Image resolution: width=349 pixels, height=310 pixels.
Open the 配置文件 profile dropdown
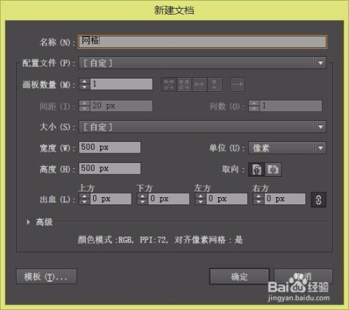(202, 63)
